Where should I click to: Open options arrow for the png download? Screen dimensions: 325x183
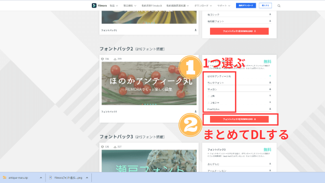(87, 178)
